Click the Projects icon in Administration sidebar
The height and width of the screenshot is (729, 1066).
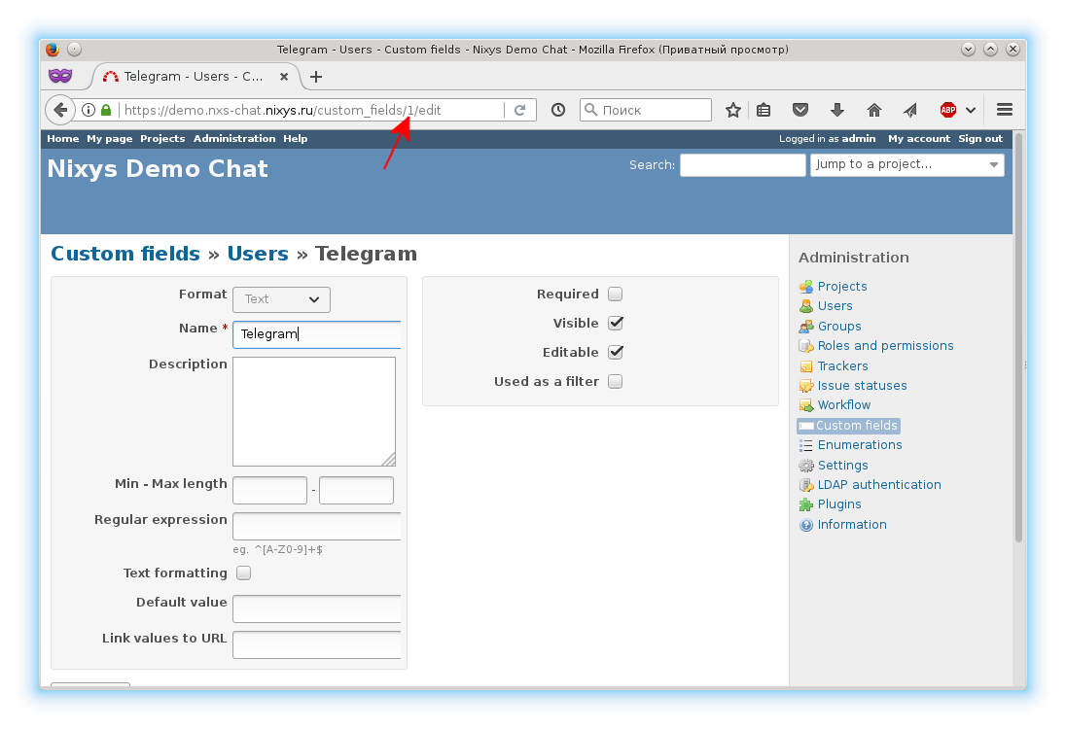806,286
